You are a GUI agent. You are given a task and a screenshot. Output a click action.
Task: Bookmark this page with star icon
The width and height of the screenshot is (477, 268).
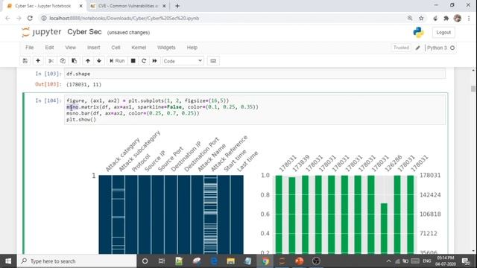[421, 18]
